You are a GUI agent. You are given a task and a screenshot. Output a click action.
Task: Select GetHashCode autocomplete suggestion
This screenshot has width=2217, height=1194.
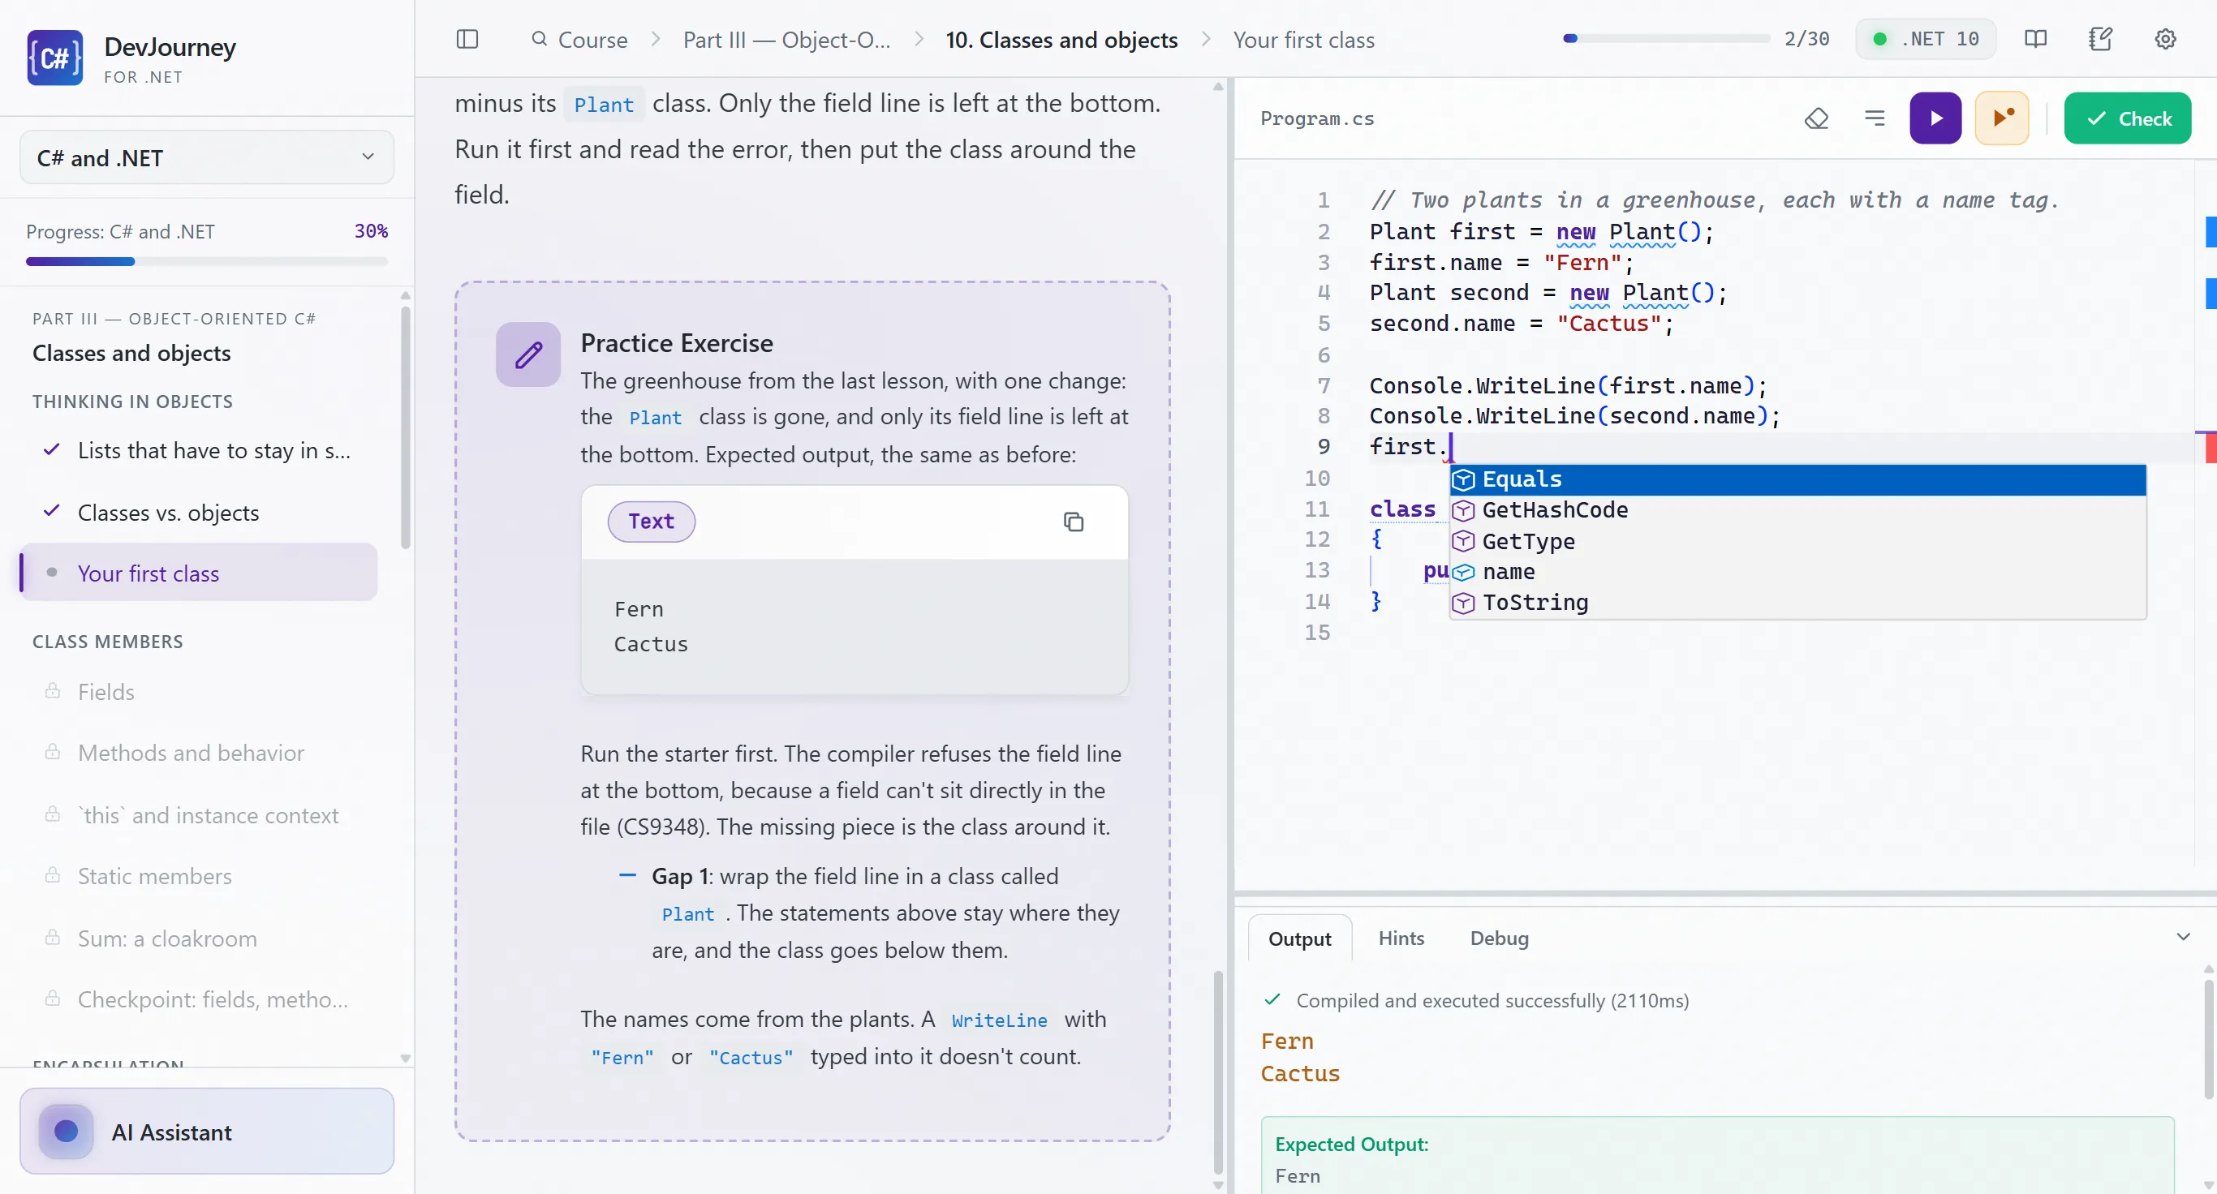tap(1798, 511)
